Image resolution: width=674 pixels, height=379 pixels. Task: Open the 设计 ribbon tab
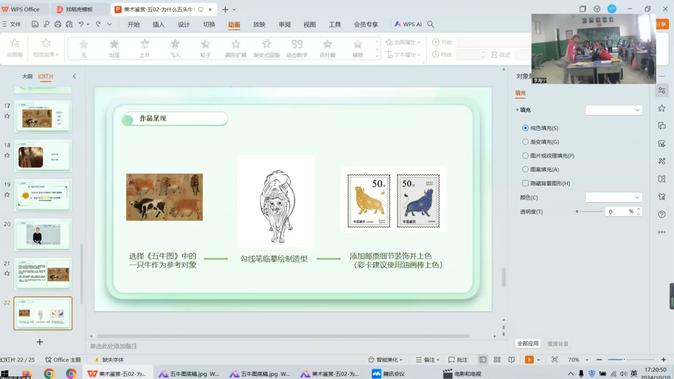184,24
